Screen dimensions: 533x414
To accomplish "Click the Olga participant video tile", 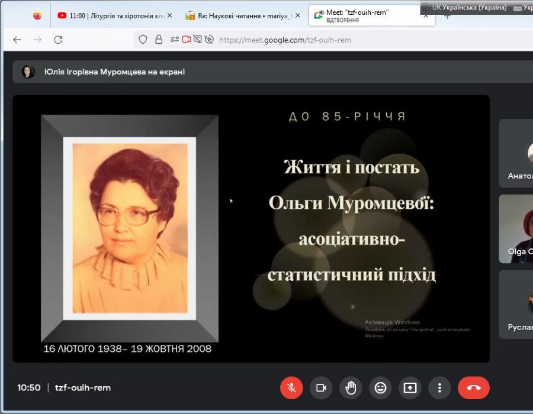I will (x=516, y=228).
